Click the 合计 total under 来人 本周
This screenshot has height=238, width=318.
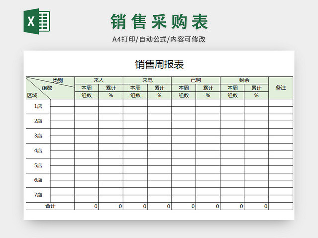pyautogui.click(x=86, y=206)
